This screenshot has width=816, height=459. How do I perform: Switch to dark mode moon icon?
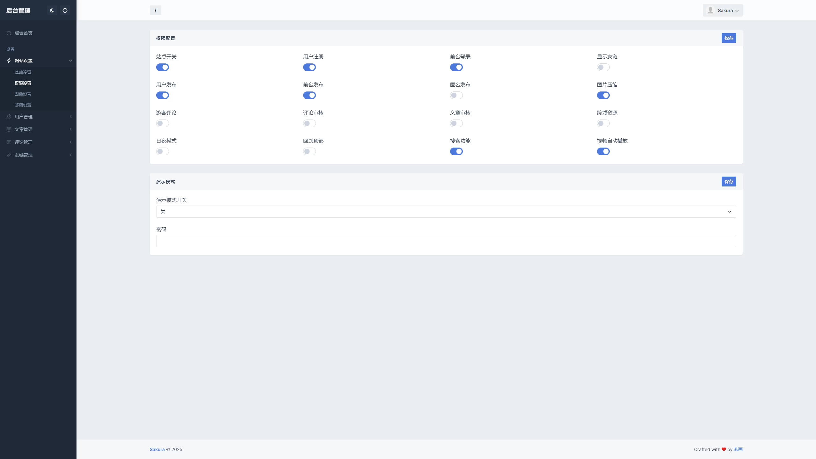coord(52,11)
